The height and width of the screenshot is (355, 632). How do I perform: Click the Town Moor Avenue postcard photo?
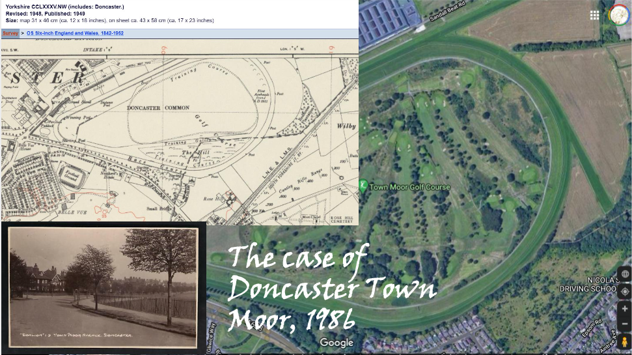pos(103,287)
